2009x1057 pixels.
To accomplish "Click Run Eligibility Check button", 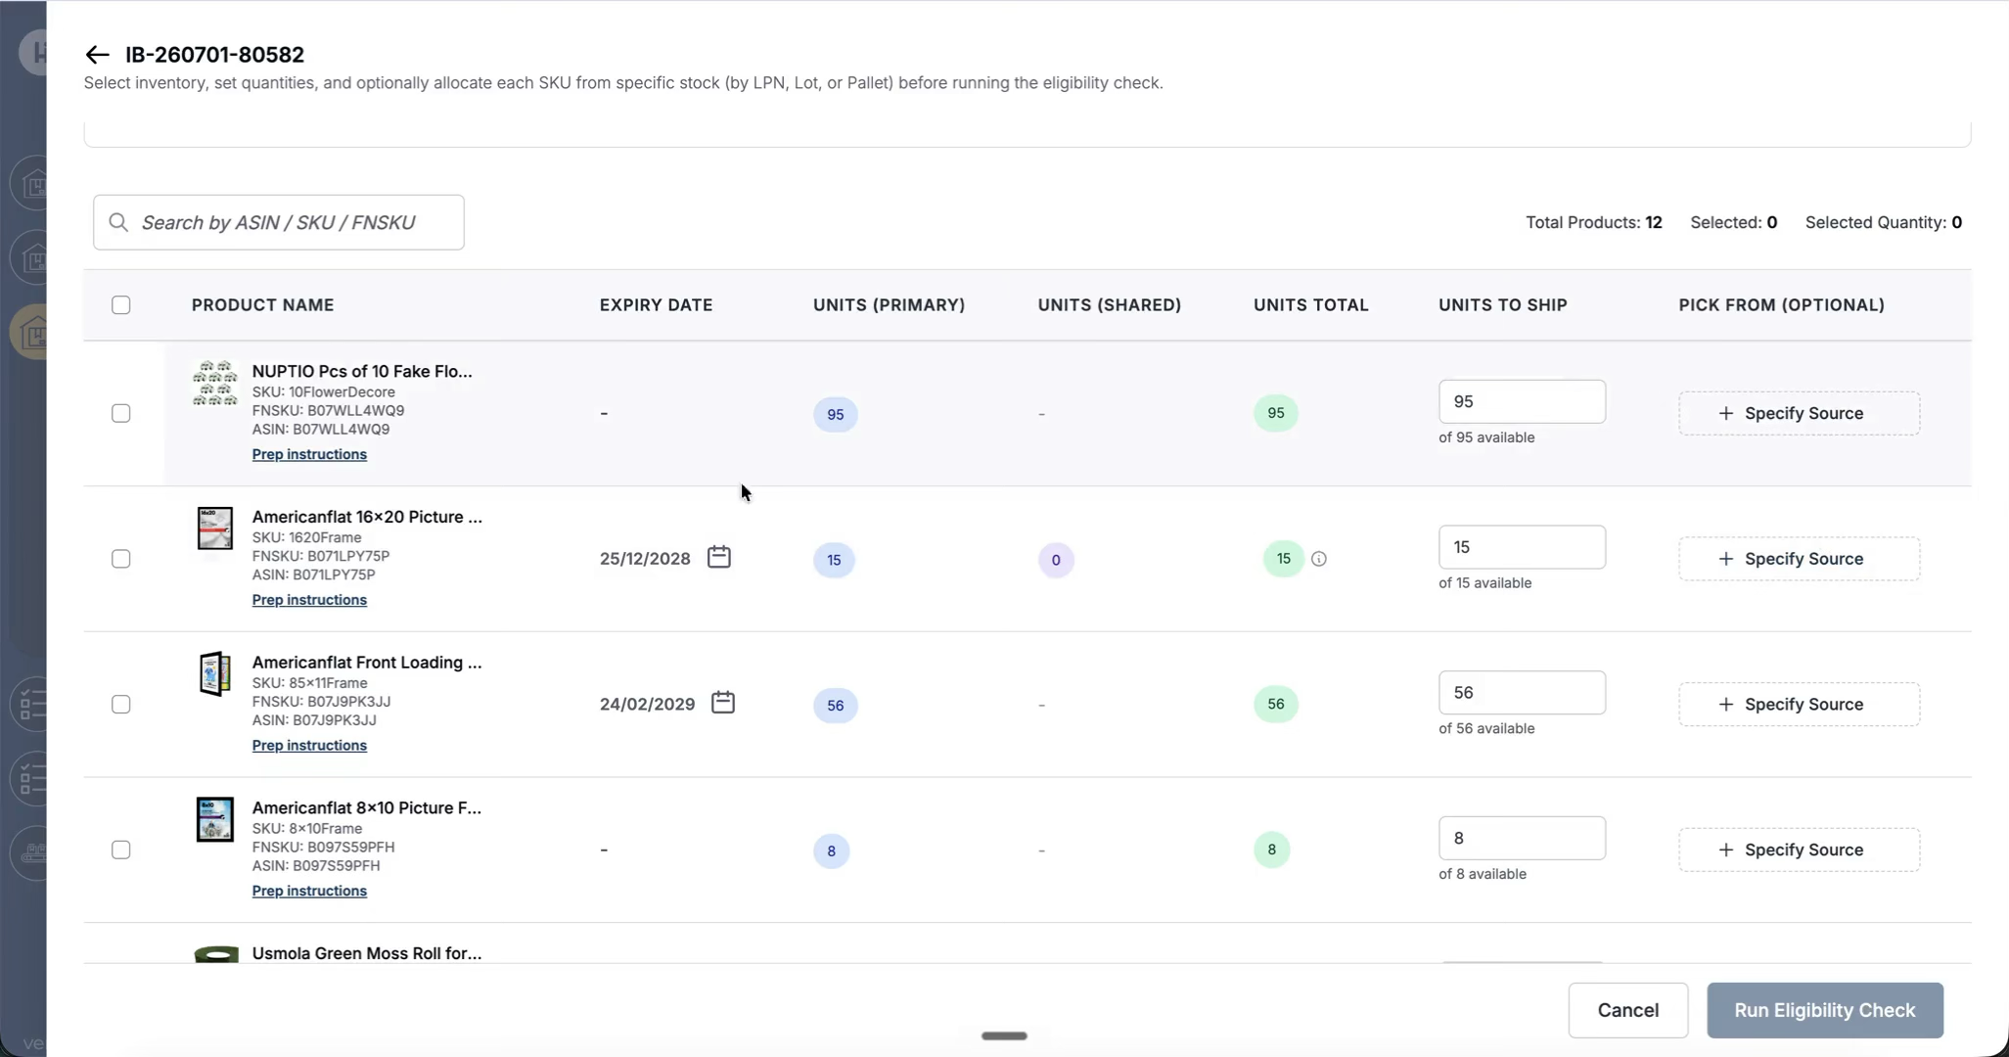I will (x=1825, y=1010).
